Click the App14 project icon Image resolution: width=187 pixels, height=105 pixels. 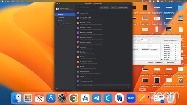78,67
